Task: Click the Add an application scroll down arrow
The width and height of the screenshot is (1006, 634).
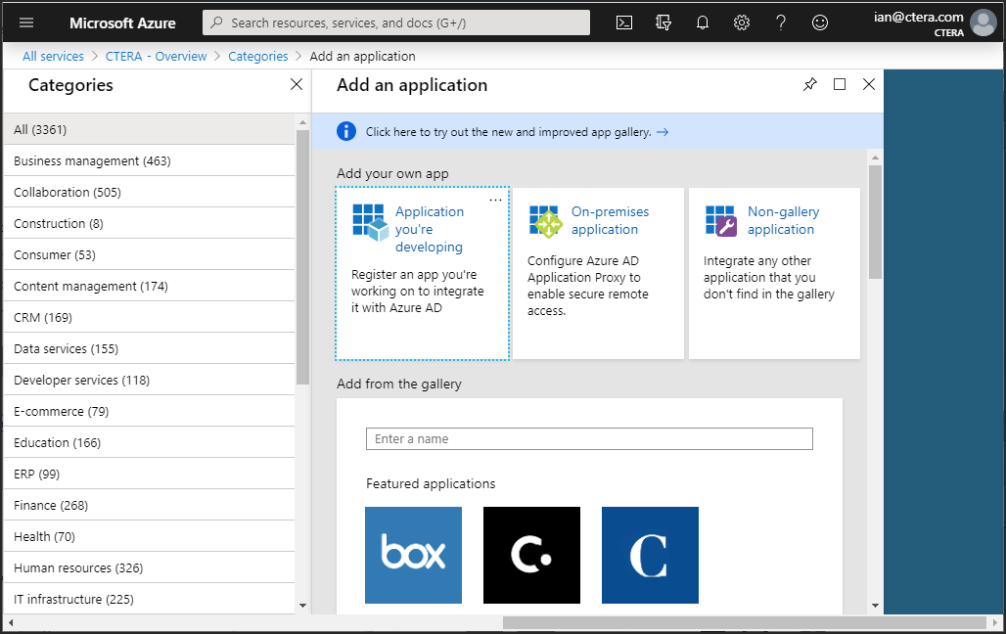Action: pos(875,605)
